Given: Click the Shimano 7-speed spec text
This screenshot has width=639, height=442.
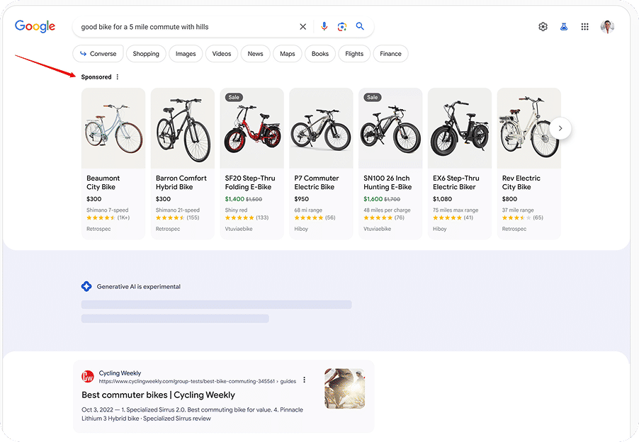Looking at the screenshot, I should coord(107,210).
